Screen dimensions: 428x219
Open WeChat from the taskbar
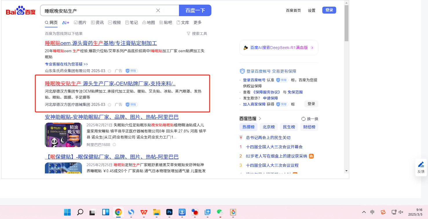tap(220, 212)
